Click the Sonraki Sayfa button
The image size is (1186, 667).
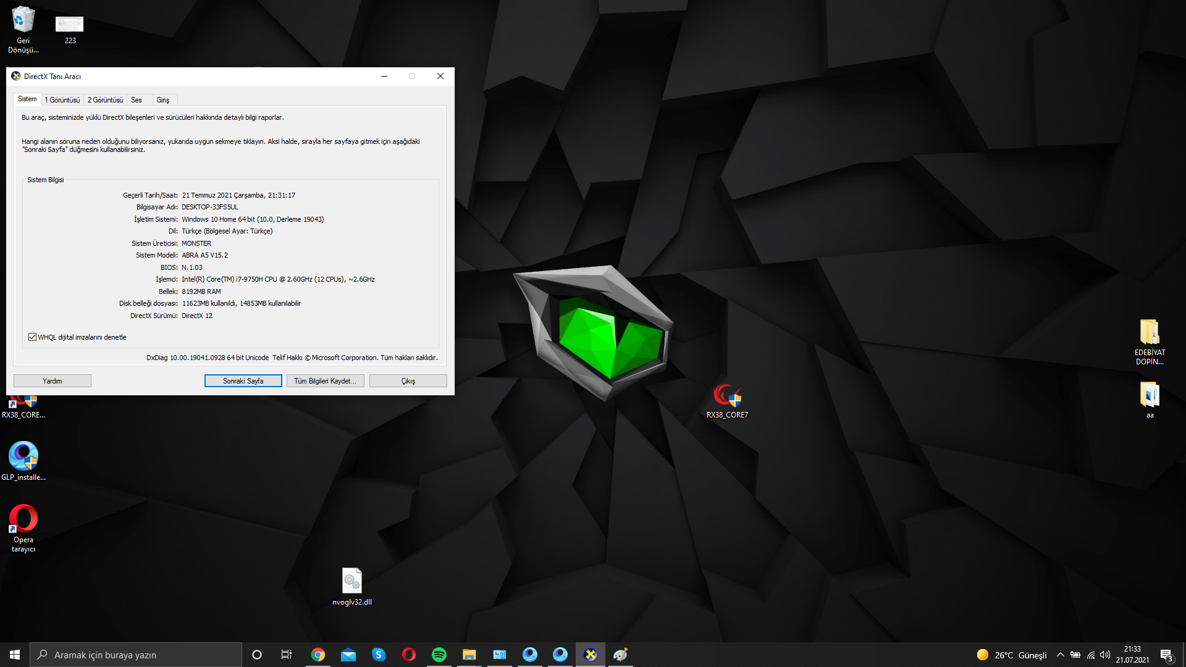(243, 381)
